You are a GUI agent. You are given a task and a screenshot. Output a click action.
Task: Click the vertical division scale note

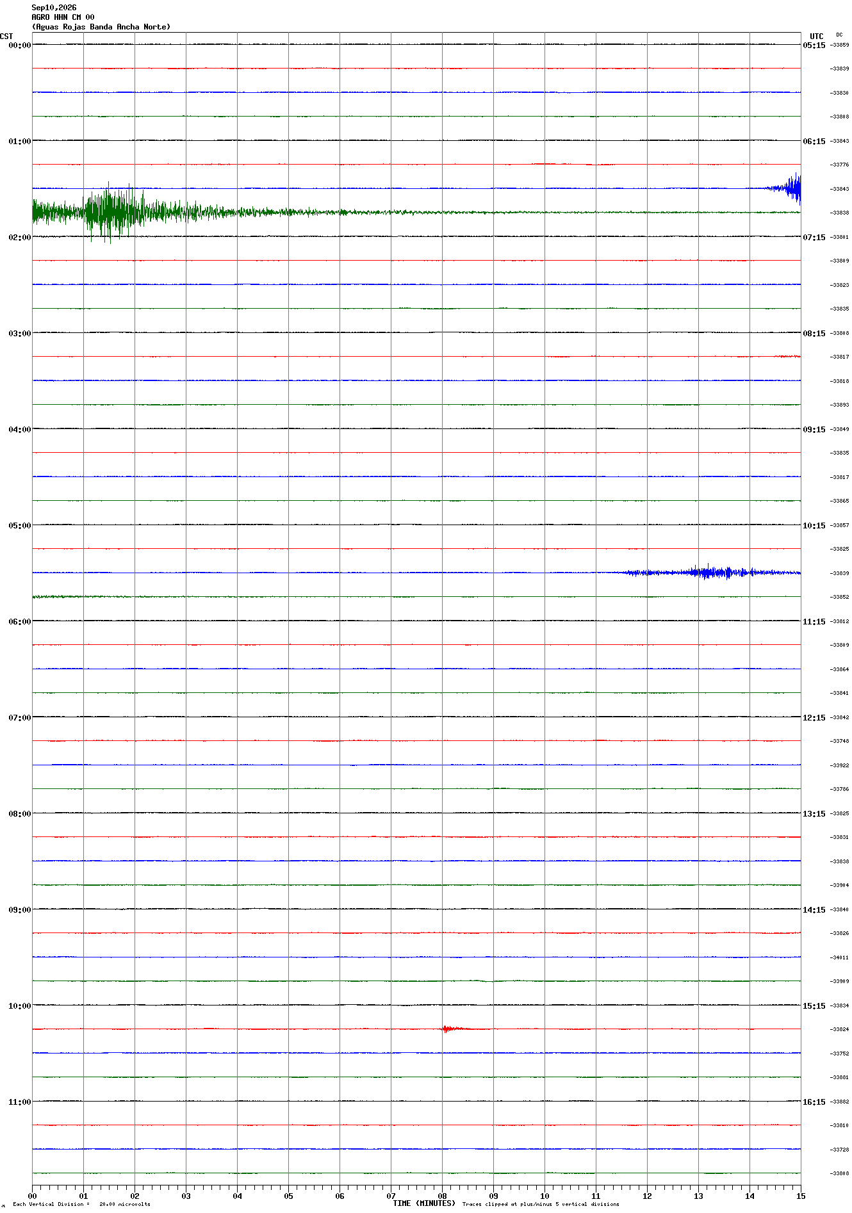coord(81,1204)
